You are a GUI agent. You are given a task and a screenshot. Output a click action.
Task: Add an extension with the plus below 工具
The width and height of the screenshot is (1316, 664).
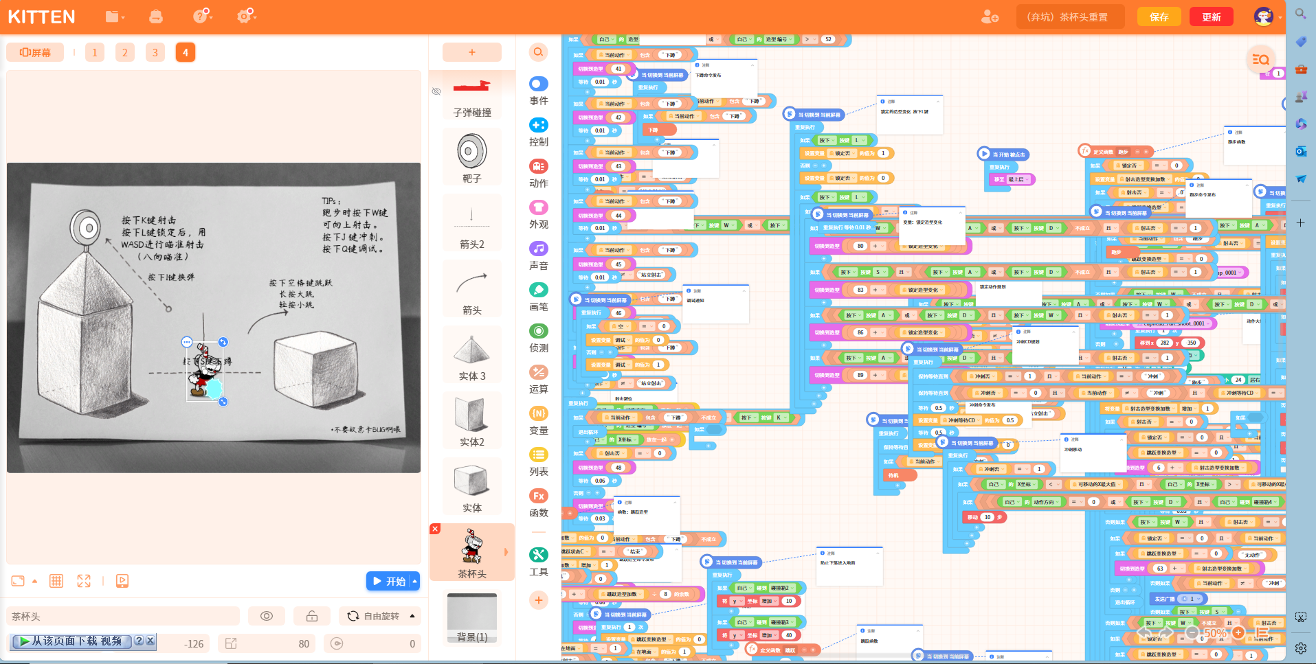tap(539, 600)
